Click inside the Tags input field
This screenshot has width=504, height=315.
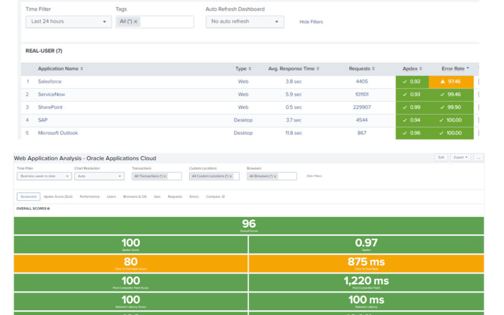coord(166,22)
